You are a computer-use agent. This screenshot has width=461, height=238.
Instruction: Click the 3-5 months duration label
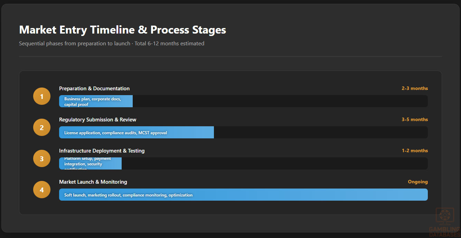click(414, 120)
